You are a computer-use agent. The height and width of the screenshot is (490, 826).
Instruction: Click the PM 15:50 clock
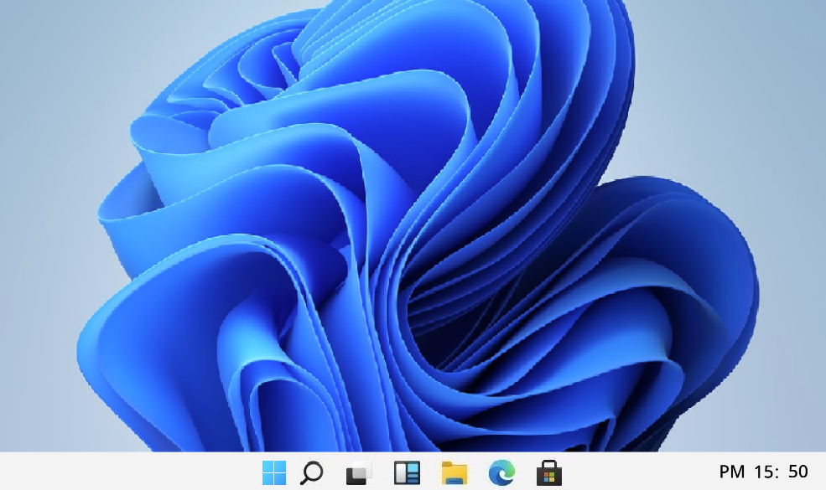click(x=763, y=472)
